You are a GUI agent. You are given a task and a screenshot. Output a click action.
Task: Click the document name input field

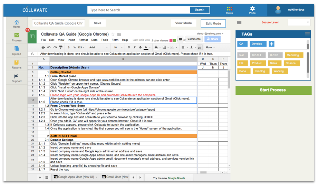click(58, 23)
